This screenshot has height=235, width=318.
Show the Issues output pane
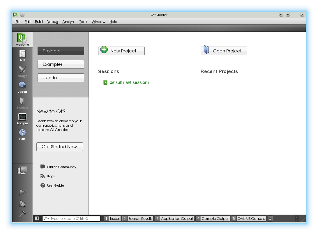pyautogui.click(x=112, y=218)
